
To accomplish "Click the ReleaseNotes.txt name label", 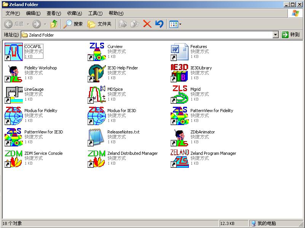I will point(123,132).
